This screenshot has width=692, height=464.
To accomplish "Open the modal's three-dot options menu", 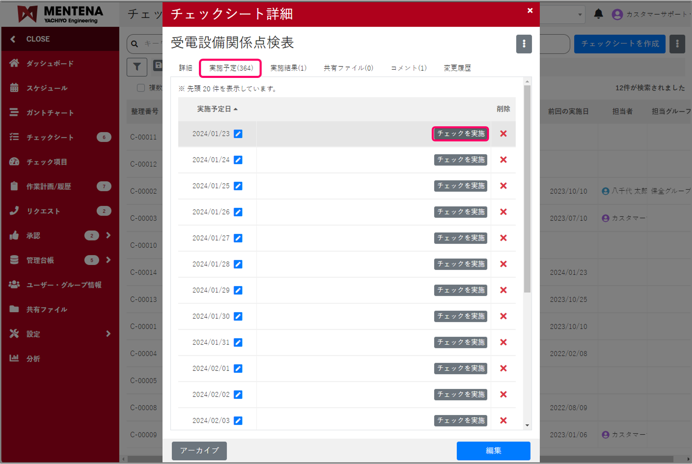I will click(x=524, y=44).
